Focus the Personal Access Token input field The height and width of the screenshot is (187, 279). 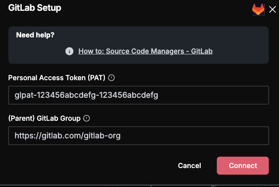coord(138,95)
